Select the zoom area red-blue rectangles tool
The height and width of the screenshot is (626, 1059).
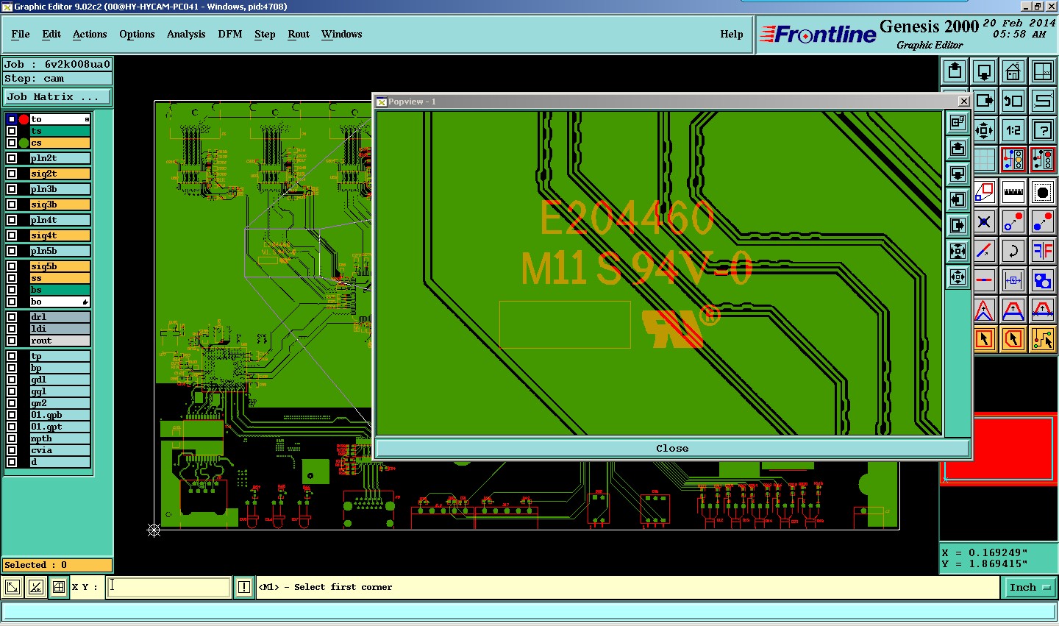985,193
